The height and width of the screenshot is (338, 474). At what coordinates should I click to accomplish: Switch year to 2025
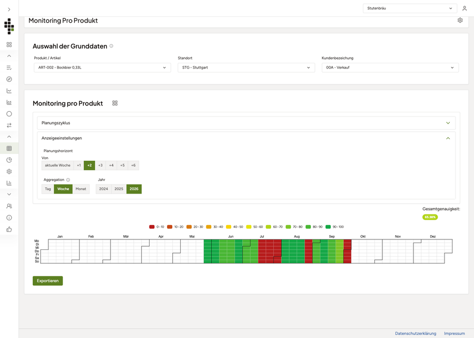tap(119, 189)
